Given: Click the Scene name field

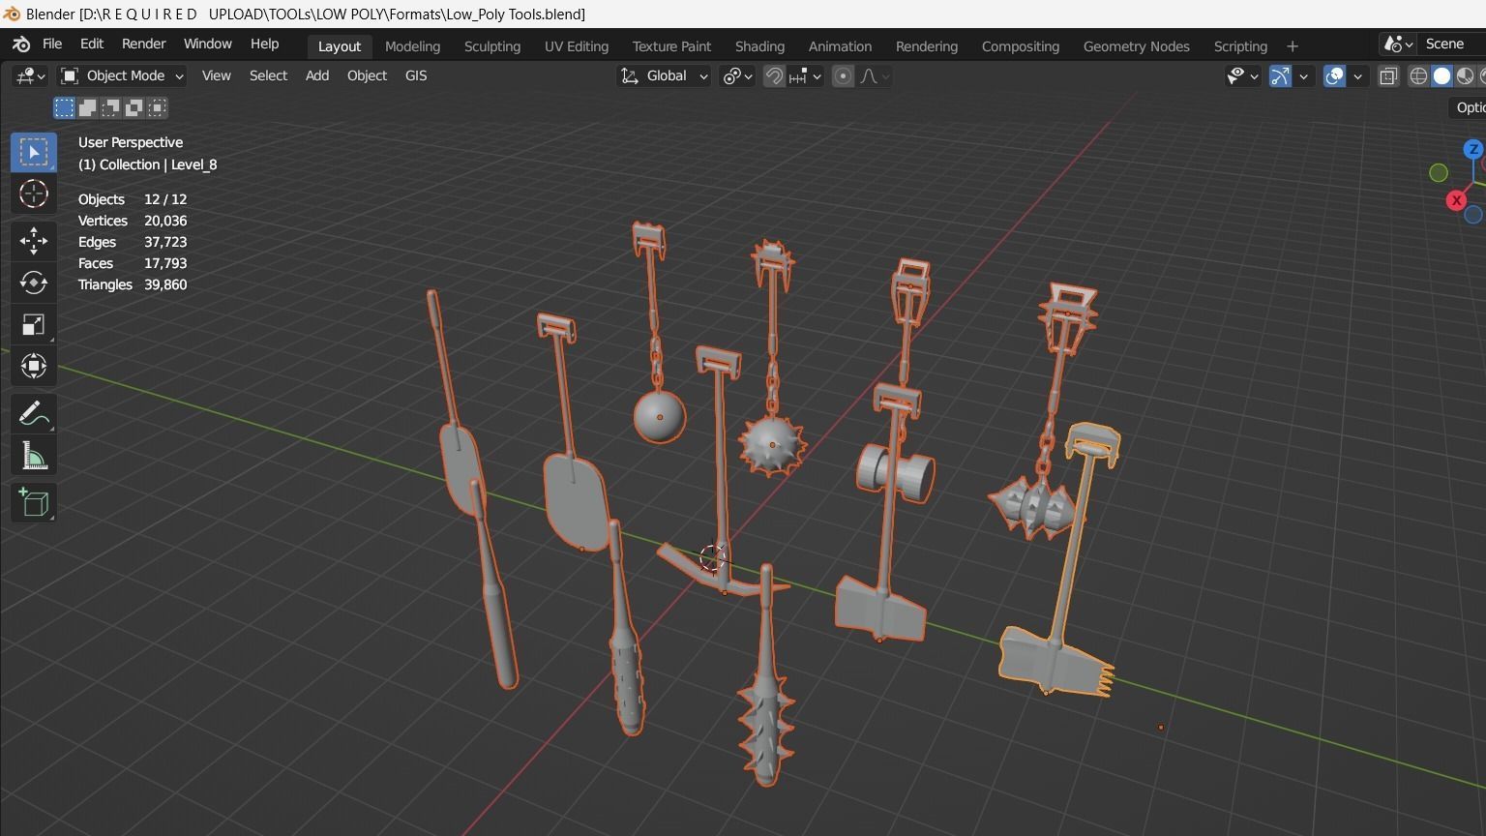Looking at the screenshot, I should click(x=1453, y=45).
